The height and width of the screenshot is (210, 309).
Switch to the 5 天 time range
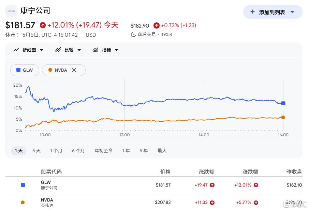point(36,151)
